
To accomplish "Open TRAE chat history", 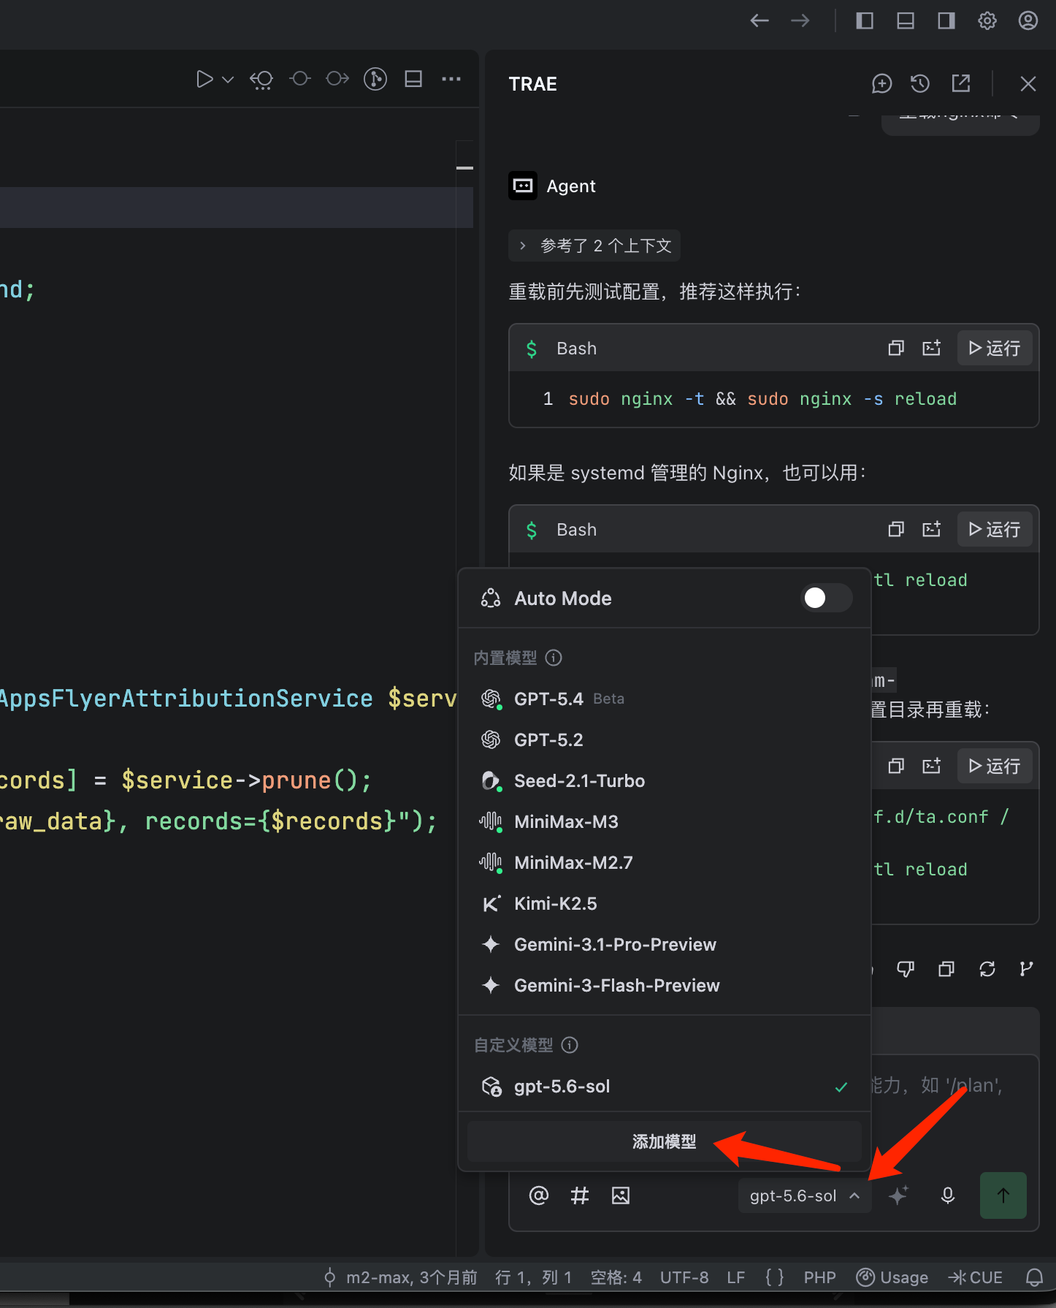I will tap(920, 84).
